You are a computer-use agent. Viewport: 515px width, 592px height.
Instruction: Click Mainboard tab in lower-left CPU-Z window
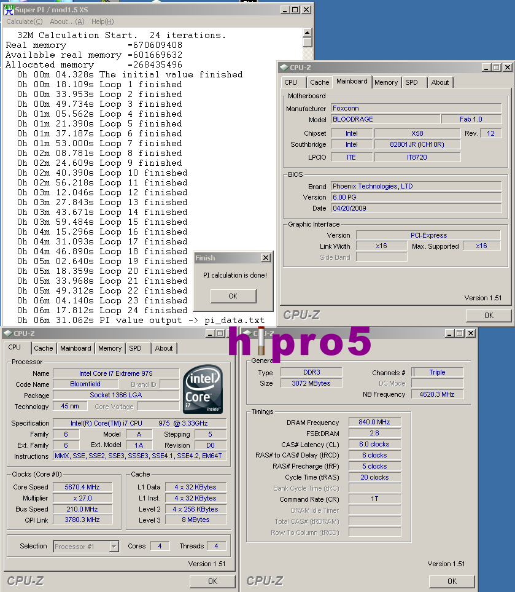point(76,348)
